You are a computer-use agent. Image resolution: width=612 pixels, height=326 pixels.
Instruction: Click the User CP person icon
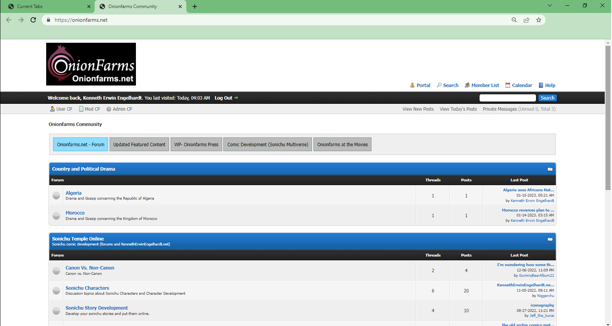(52, 109)
